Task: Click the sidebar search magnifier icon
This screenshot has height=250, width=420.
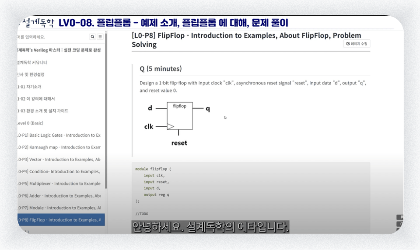Action: (x=92, y=37)
